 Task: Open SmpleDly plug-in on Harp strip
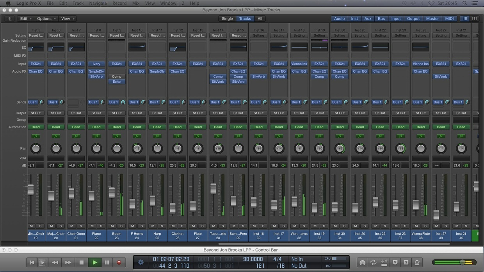157,71
